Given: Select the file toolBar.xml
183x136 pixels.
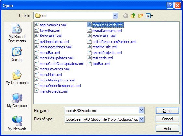Looking at the screenshot, I should [98, 64].
